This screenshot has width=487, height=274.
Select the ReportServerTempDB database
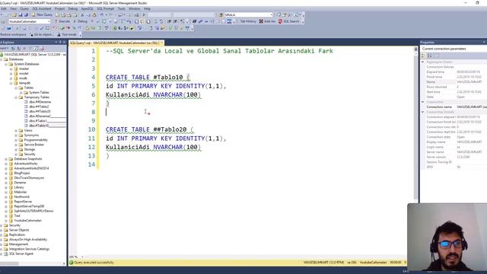[x=29, y=206]
